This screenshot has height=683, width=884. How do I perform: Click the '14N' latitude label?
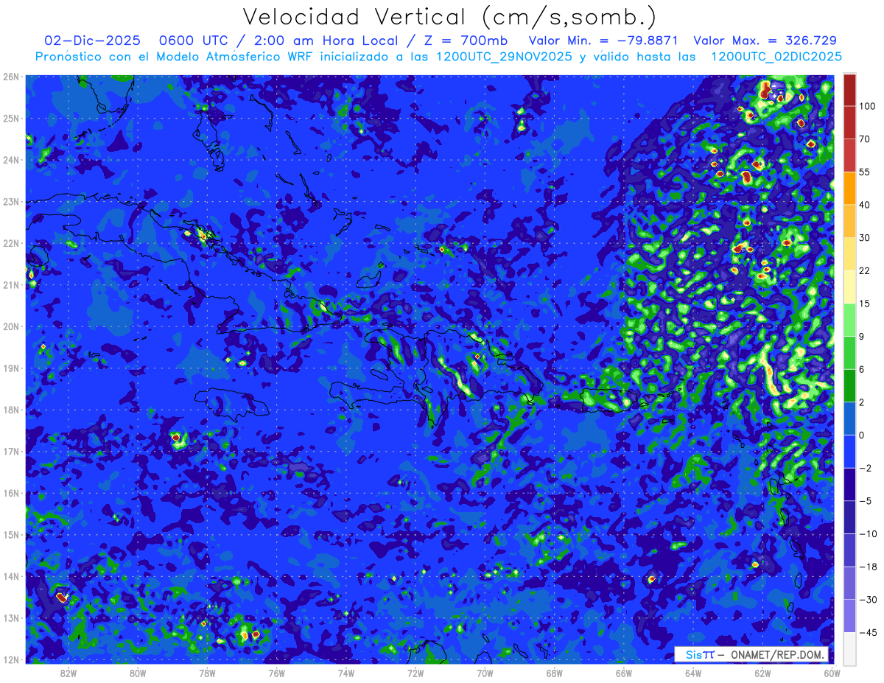(11, 576)
